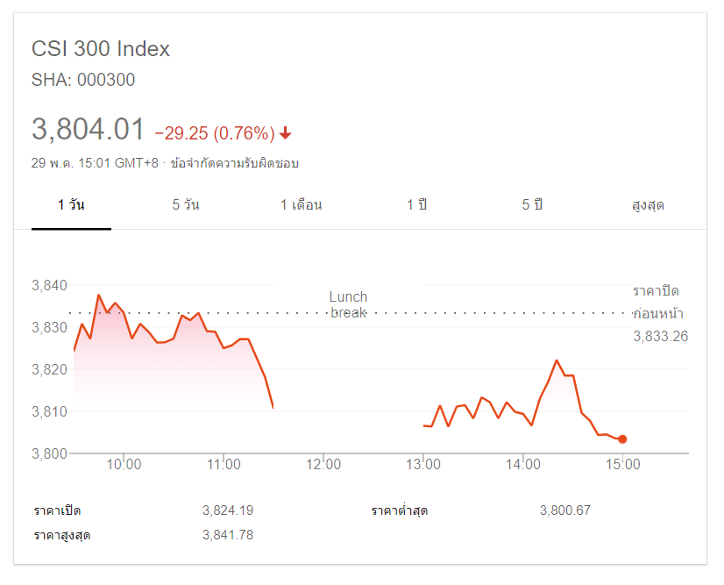The width and height of the screenshot is (724, 585).
Task: Click the SHA: 000300 ticker text
Action: (83, 80)
